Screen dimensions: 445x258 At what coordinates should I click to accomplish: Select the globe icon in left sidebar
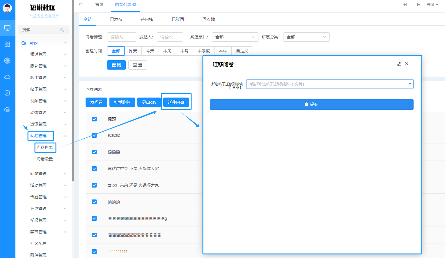pos(7,61)
